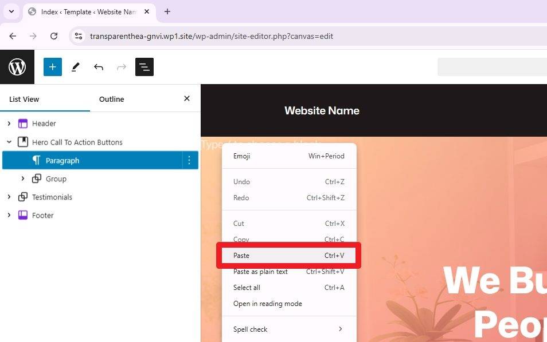The image size is (547, 342).
Task: Open a new browser tab
Action: pyautogui.click(x=167, y=11)
